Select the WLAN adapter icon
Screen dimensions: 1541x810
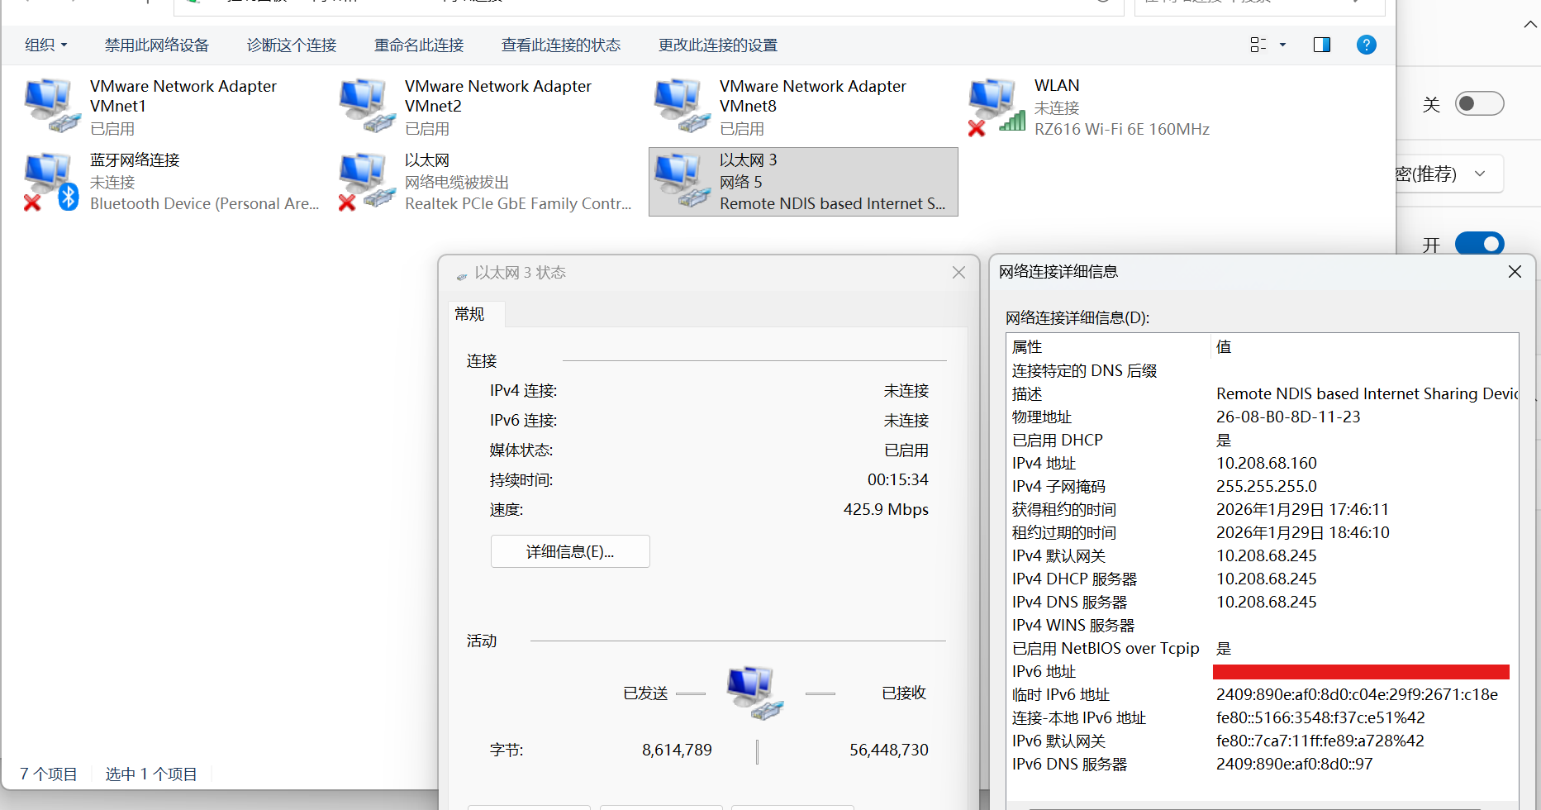994,103
